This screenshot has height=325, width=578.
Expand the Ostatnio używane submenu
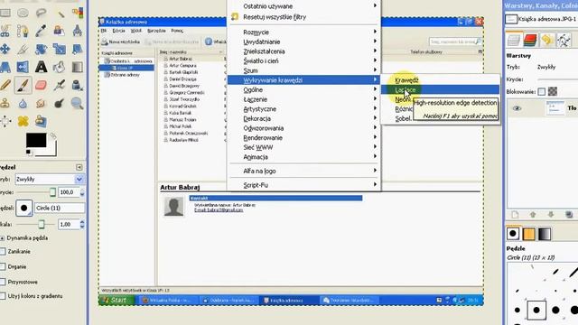pos(303,6)
